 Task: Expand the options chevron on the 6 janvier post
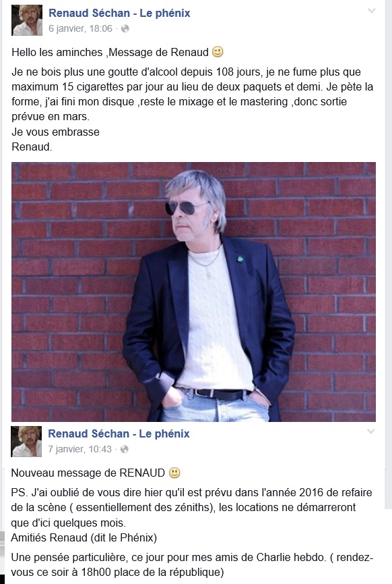click(x=371, y=11)
